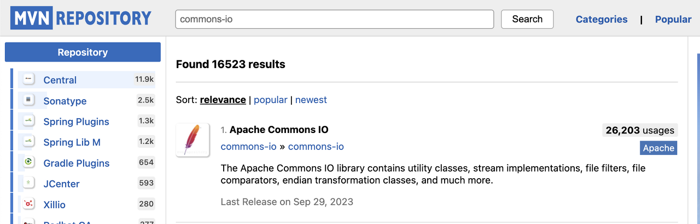Open the Apache Commons IO result title
700x224 pixels.
[279, 130]
